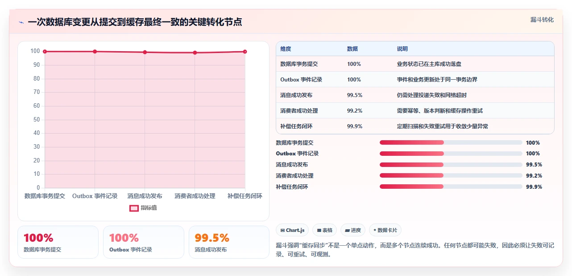
Task: Click y-axis value 50 on chart
Action: pos(37,120)
